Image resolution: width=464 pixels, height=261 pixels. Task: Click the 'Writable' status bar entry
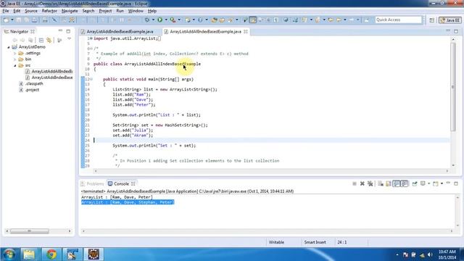(276, 242)
